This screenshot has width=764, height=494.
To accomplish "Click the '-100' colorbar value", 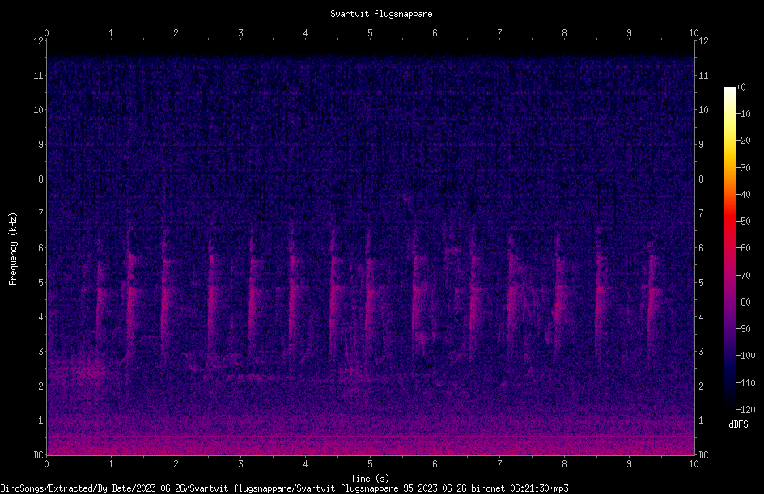I will [745, 356].
